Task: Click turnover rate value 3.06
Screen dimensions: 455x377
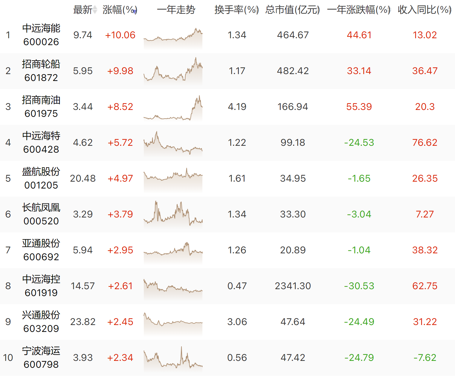Action: [237, 322]
